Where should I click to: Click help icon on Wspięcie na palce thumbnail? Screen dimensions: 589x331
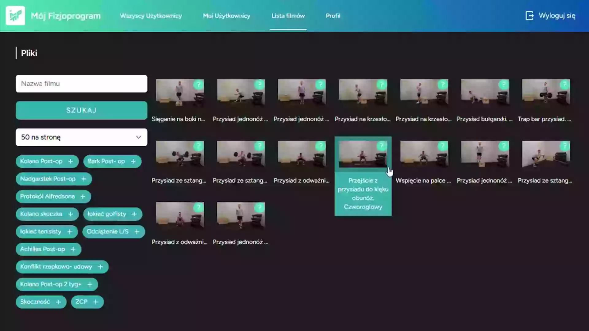coord(442,146)
